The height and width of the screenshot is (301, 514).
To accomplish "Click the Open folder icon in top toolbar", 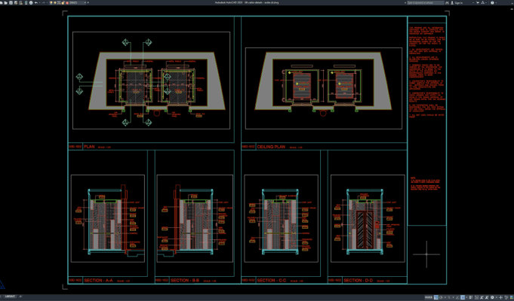I will pyautogui.click(x=5, y=2).
